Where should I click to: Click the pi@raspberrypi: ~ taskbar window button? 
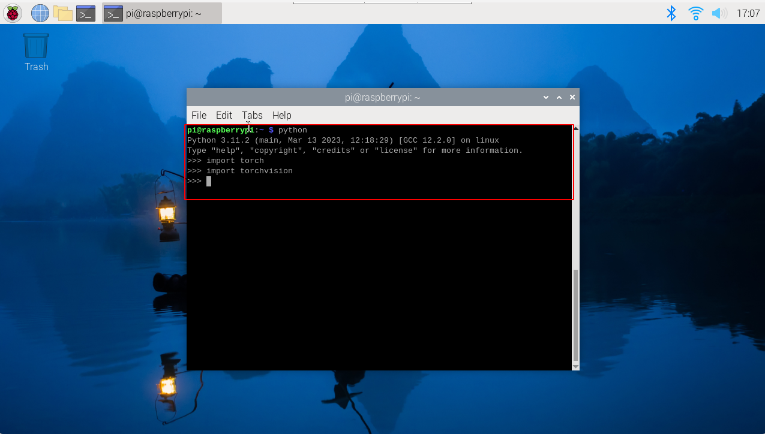(x=161, y=13)
